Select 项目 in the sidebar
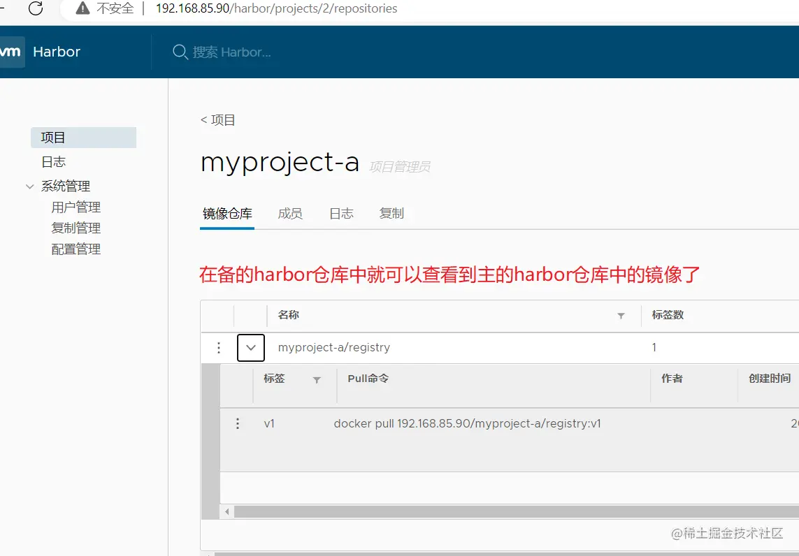Screen dimensions: 799x556 coord(84,138)
